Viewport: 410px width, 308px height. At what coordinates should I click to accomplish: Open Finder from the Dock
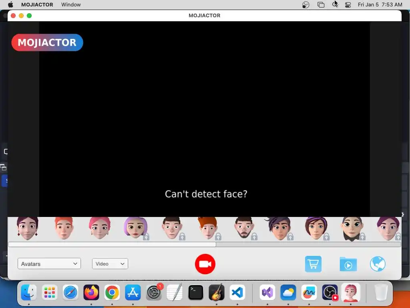click(28, 292)
